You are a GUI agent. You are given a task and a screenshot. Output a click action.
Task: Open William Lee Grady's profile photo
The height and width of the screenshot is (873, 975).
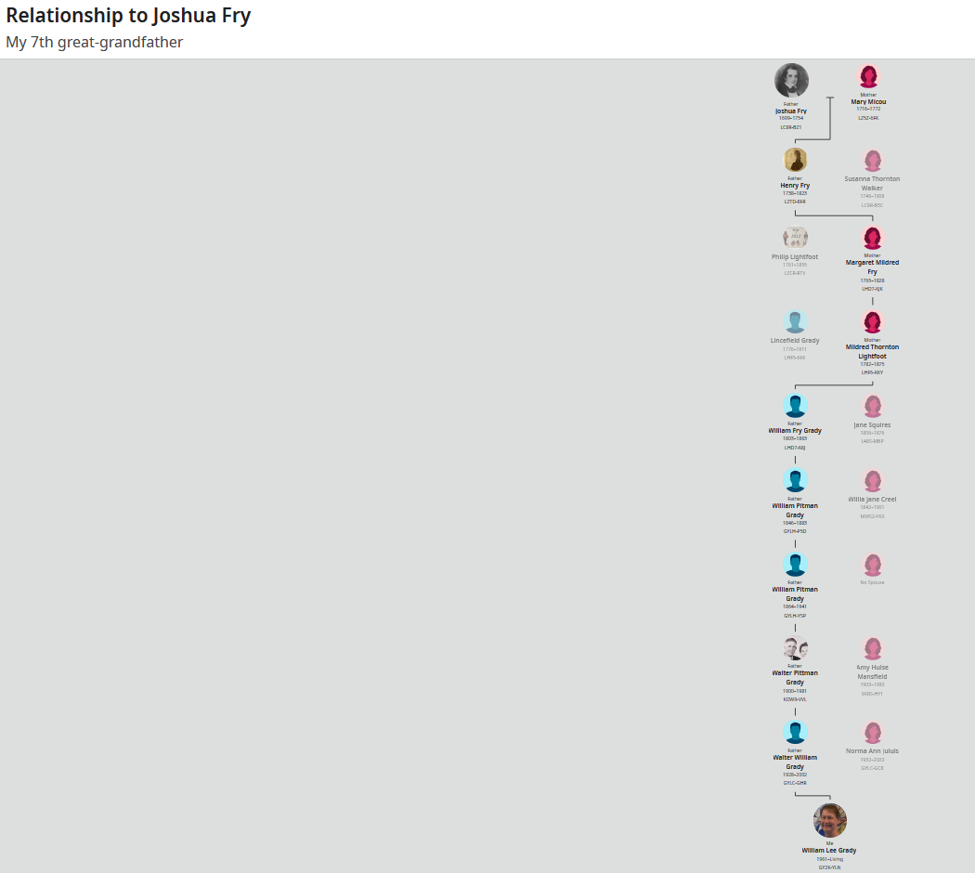tap(829, 820)
